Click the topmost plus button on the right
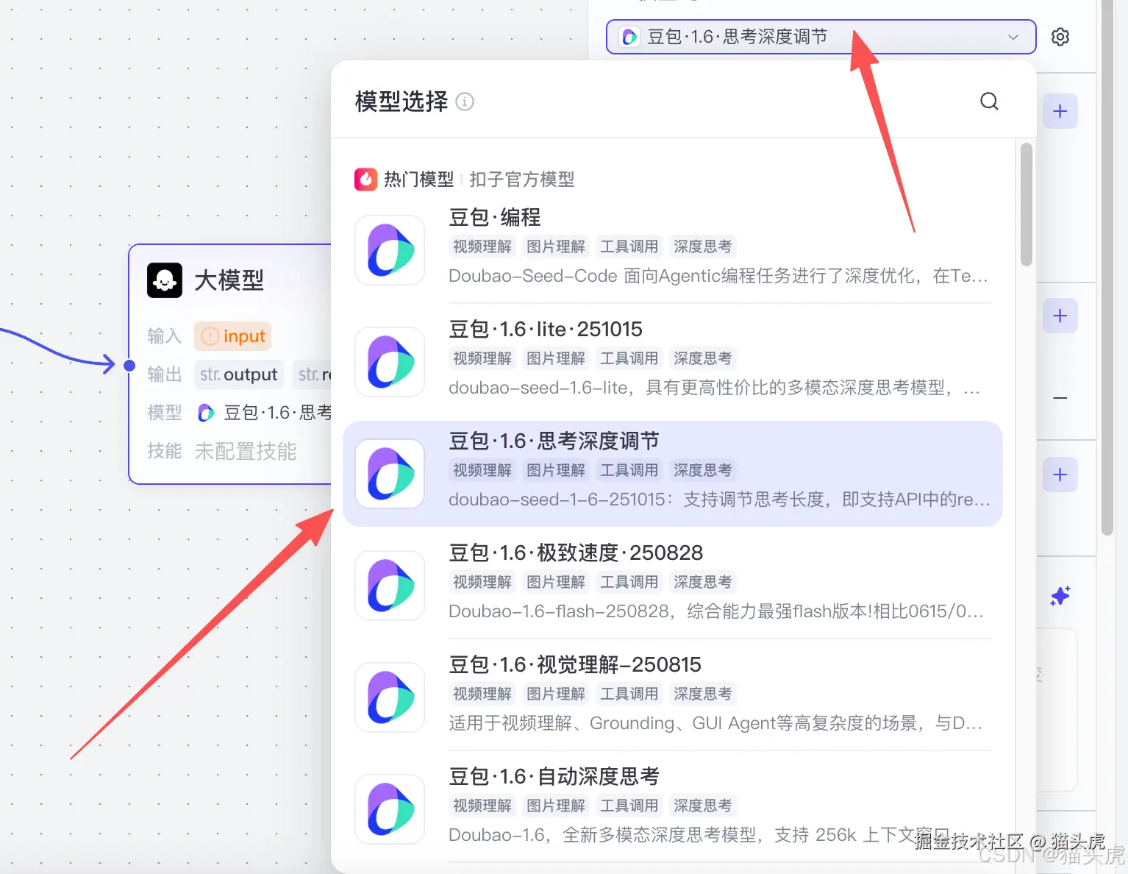1128x874 pixels. (x=1060, y=111)
